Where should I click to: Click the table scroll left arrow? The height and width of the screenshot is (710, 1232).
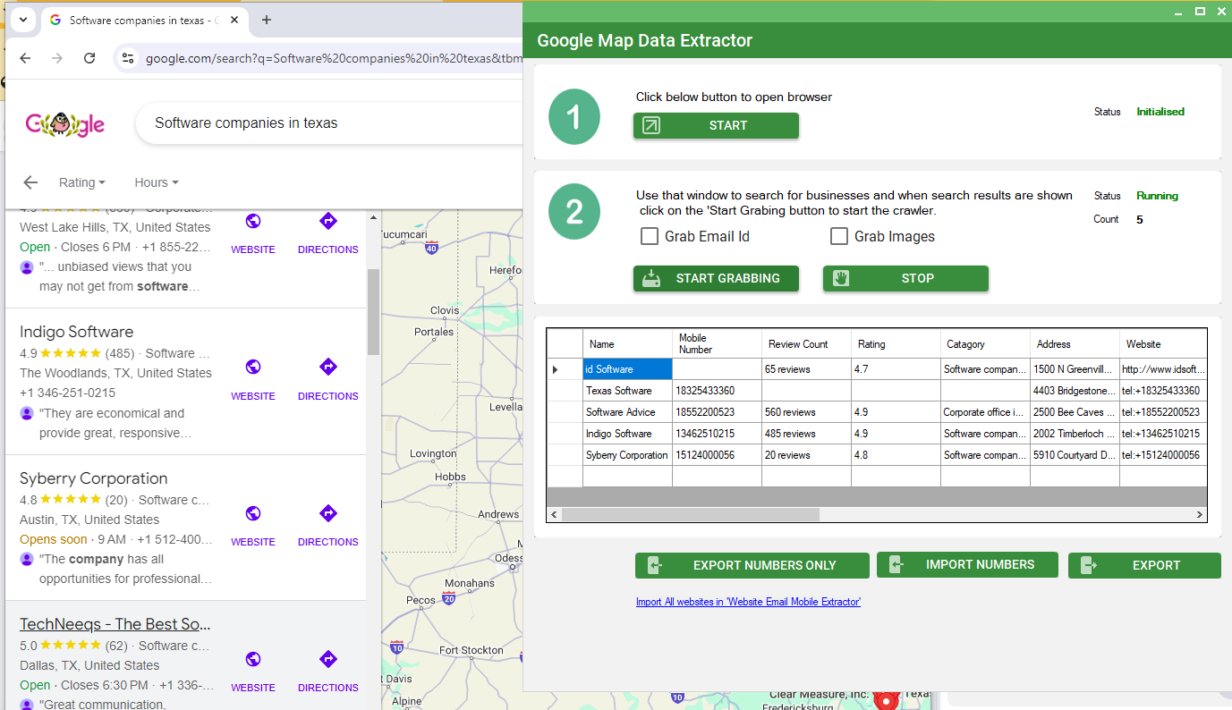pos(554,514)
